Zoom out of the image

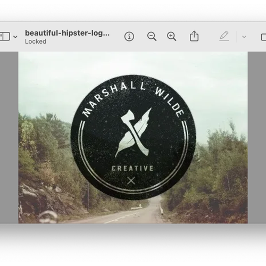(x=152, y=37)
